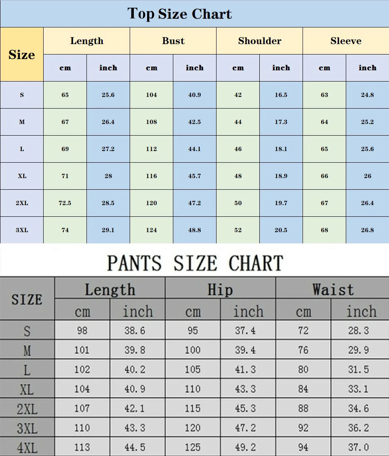Click bust value 116 for size XL
Image resolution: width=389 pixels, height=456 pixels.
pyautogui.click(x=151, y=176)
